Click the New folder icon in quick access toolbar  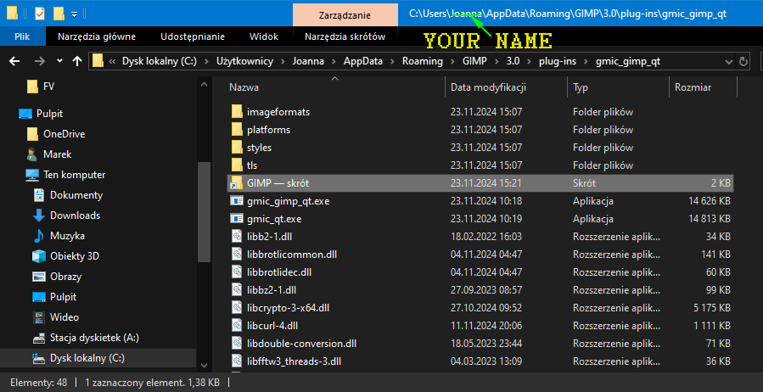pyautogui.click(x=59, y=14)
